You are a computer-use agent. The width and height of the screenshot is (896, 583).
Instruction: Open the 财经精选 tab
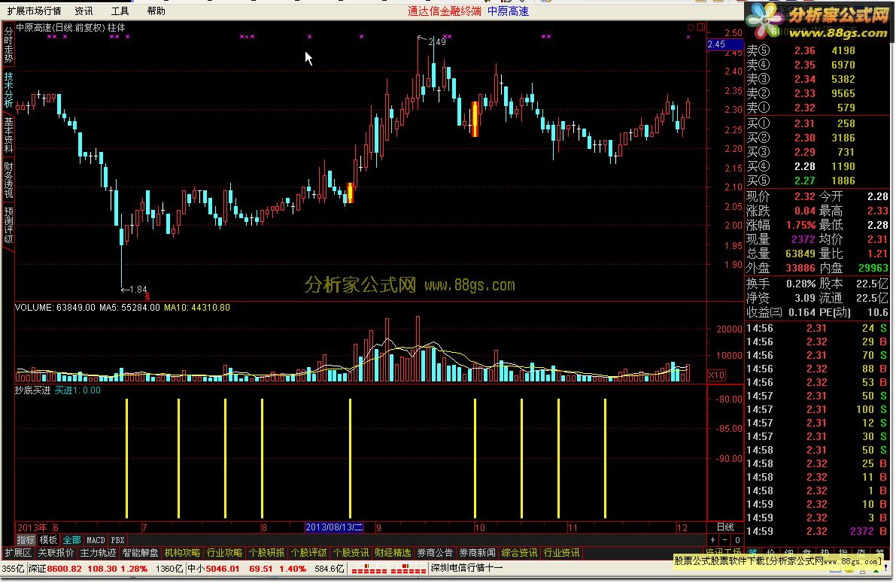tap(393, 553)
